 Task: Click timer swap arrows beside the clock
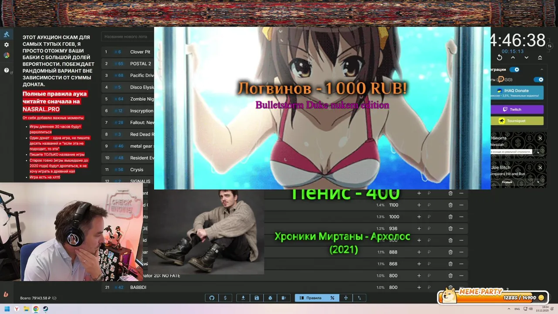[x=550, y=46]
